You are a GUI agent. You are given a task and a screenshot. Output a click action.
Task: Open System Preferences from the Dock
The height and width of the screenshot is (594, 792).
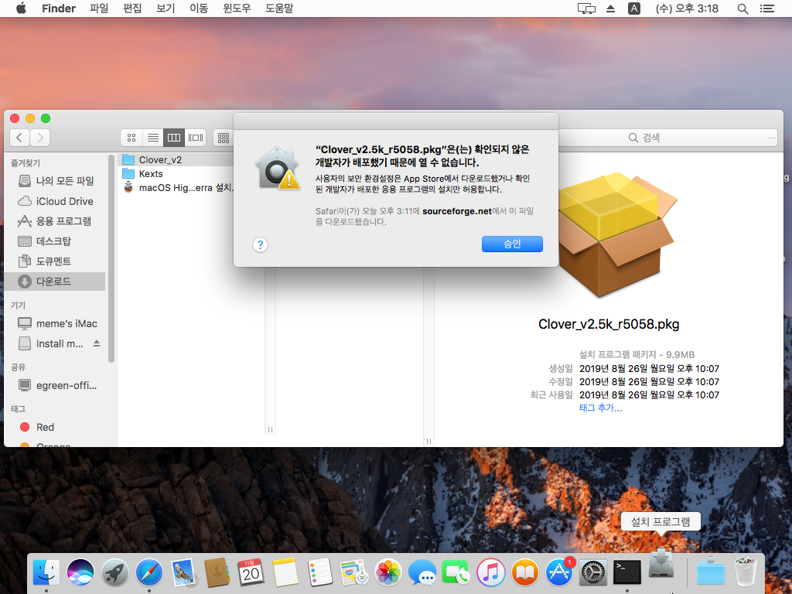click(593, 573)
